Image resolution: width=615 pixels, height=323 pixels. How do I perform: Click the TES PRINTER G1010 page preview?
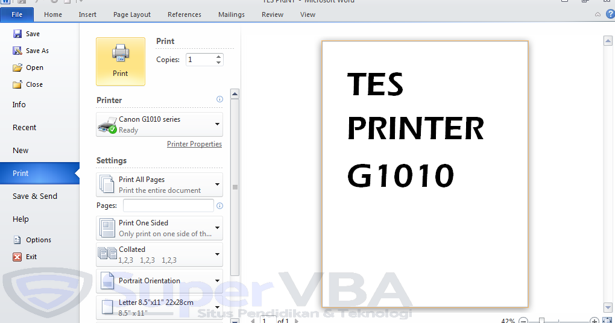(x=425, y=174)
